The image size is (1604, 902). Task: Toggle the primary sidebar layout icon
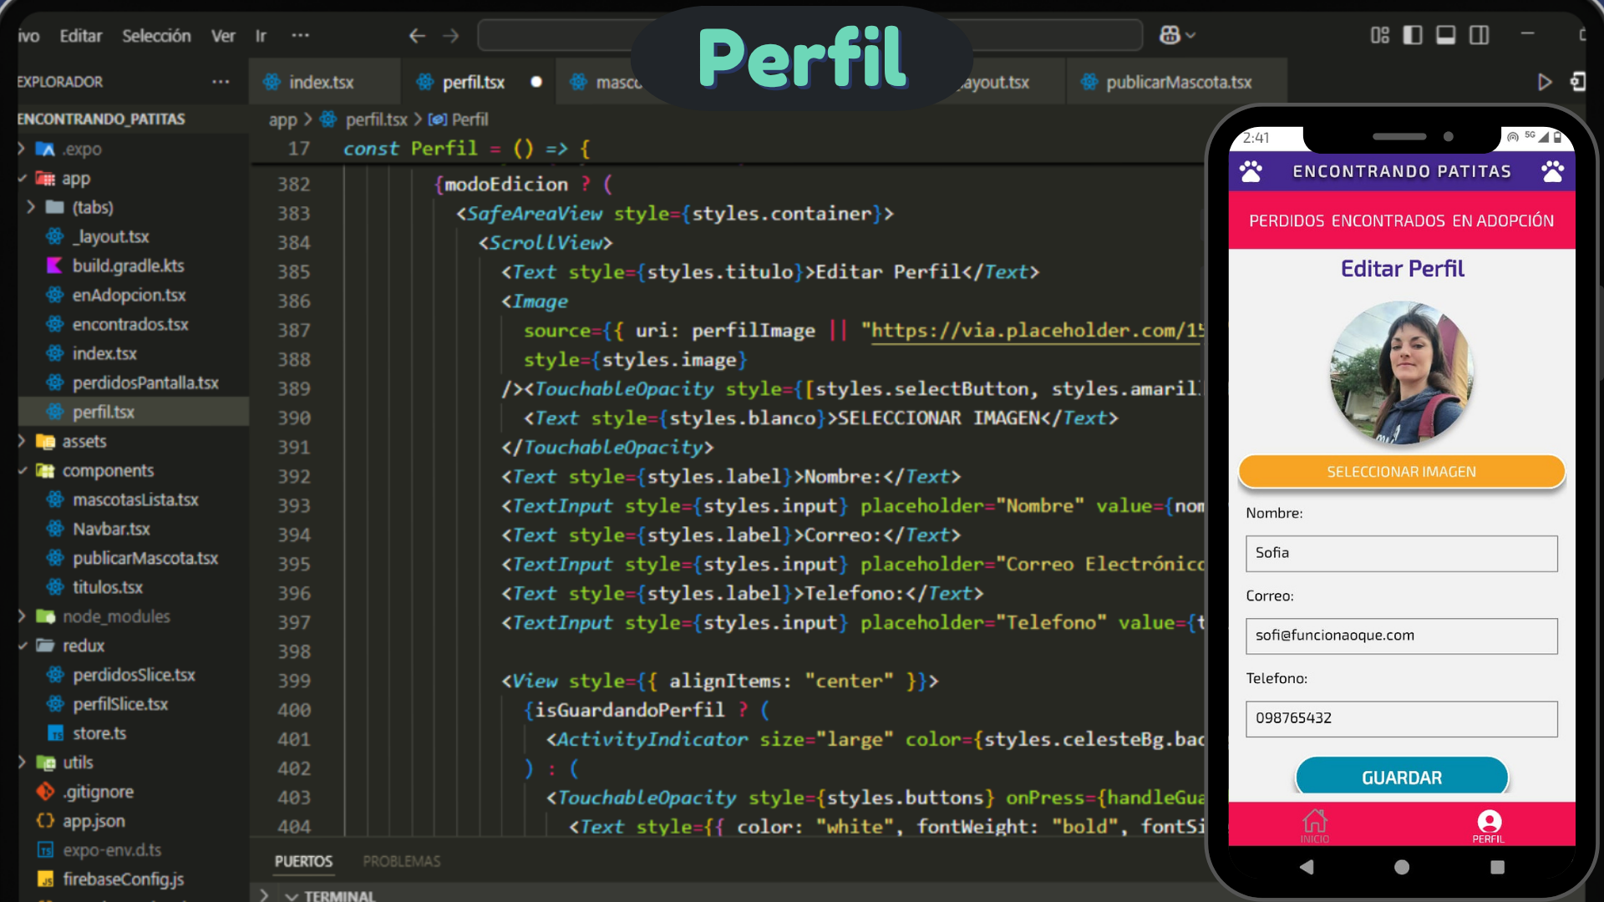(1413, 35)
